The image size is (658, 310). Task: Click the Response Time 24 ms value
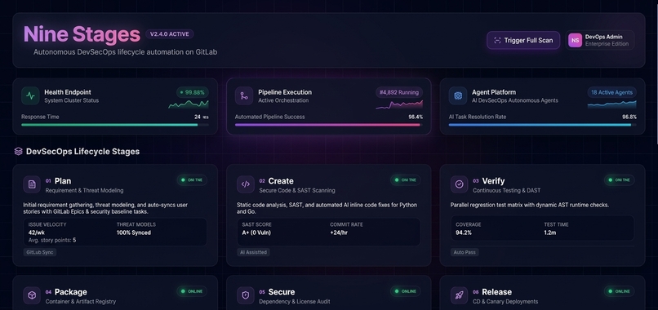202,117
